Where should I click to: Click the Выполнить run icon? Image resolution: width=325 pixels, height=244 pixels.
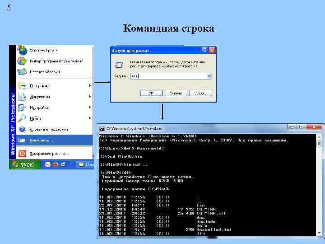tap(22, 140)
